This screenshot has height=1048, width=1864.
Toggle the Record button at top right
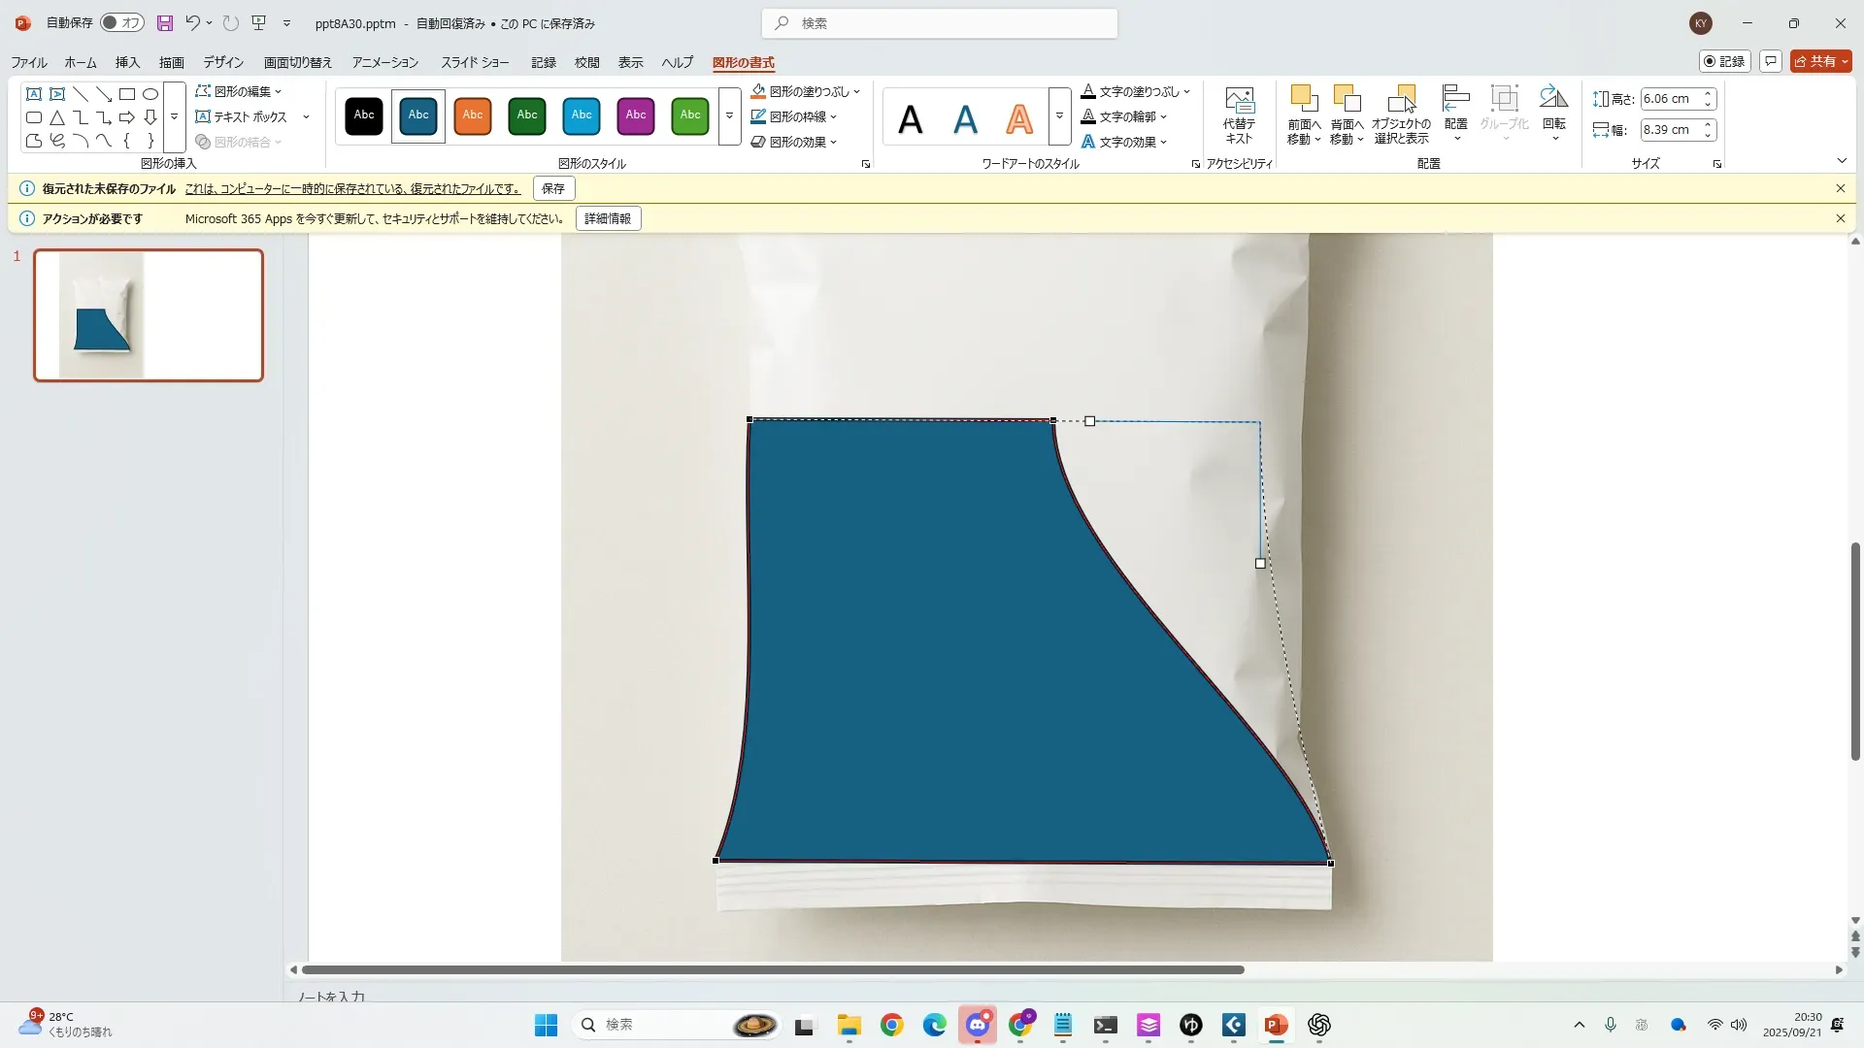tap(1724, 61)
